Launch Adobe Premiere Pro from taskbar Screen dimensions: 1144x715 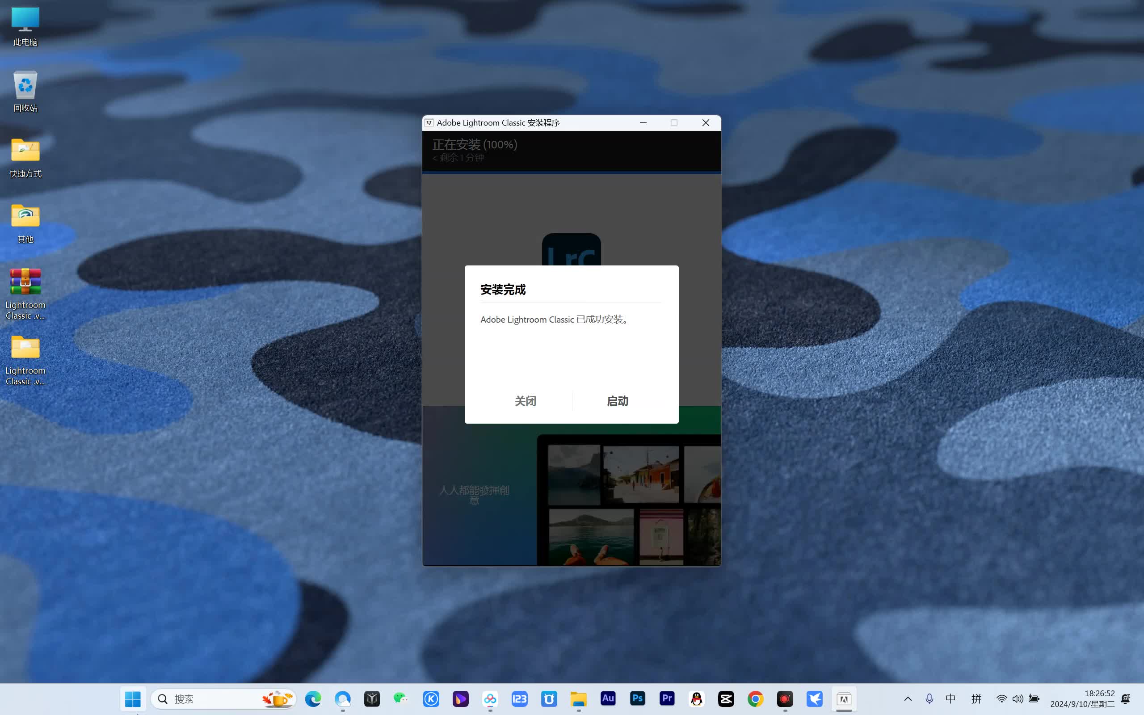[x=667, y=698]
